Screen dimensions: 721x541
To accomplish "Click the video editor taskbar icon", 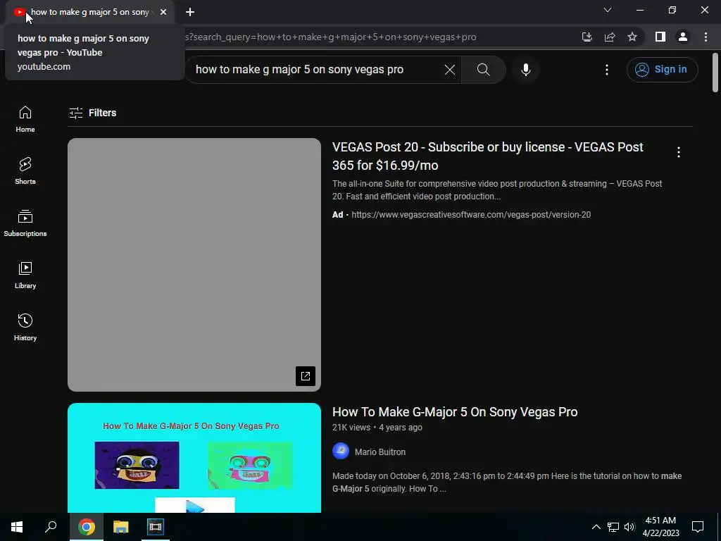I will pyautogui.click(x=156, y=527).
